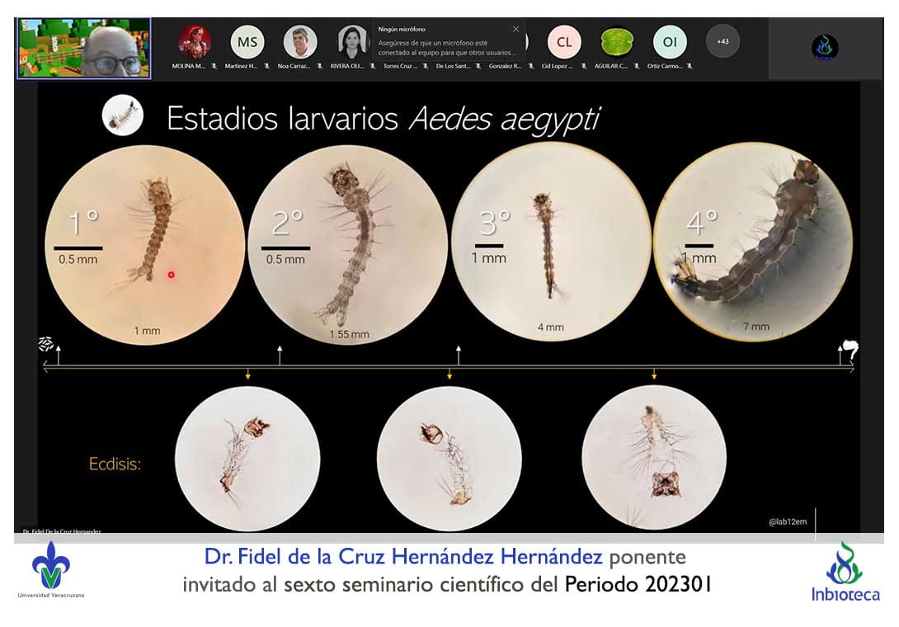The image size is (899, 627).
Task: Click the 1° larval stage image
Action: pyautogui.click(x=145, y=244)
